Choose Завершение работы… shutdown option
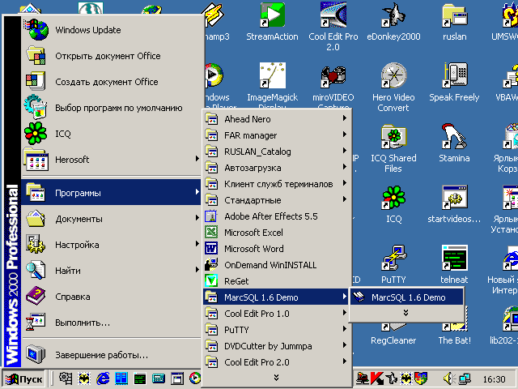 point(111,355)
